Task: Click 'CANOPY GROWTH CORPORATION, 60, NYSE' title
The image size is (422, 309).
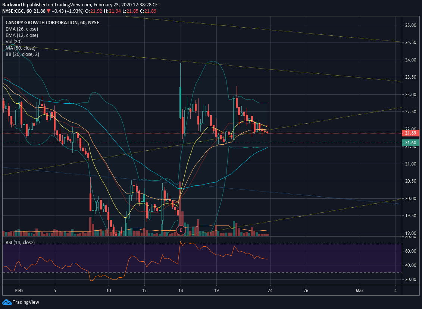Action: click(x=52, y=23)
